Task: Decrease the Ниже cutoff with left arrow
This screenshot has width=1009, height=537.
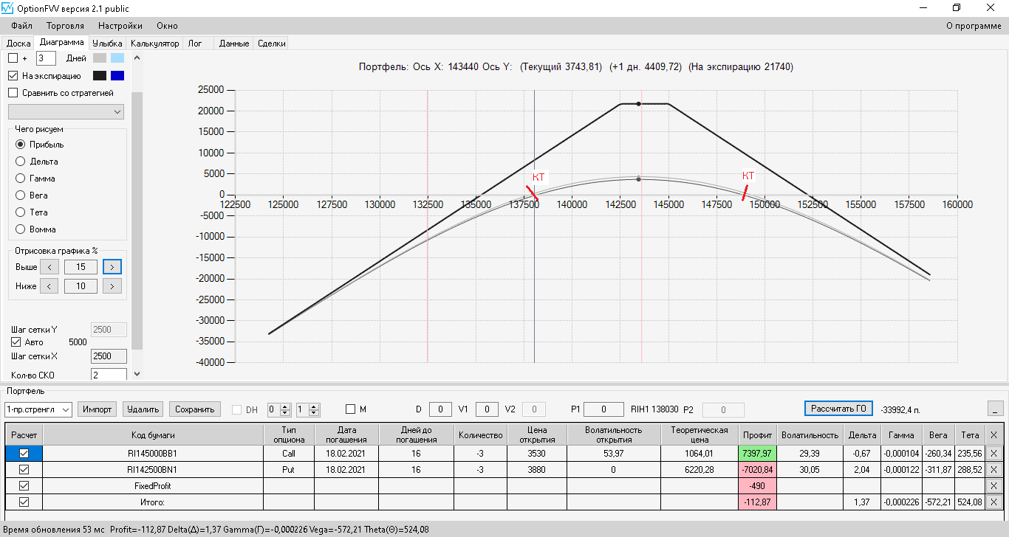Action: pos(49,286)
